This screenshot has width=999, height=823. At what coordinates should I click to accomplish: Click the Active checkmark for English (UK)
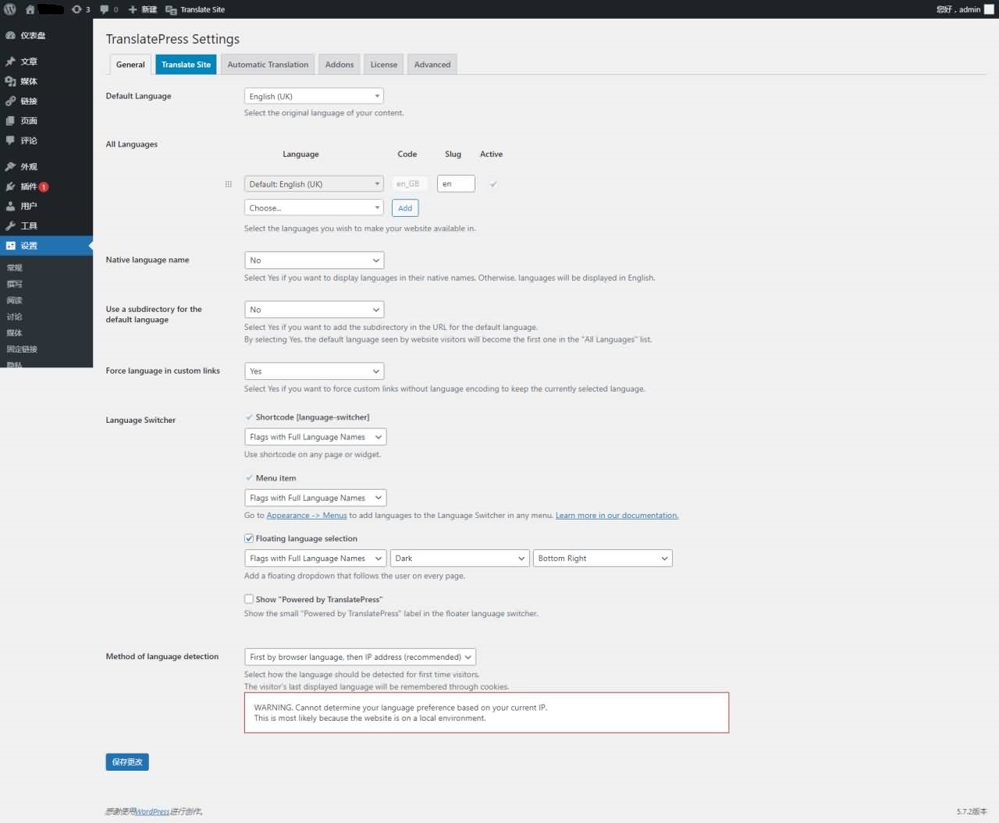pyautogui.click(x=493, y=184)
